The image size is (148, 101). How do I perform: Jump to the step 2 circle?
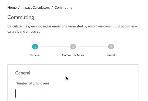(x=73, y=46)
